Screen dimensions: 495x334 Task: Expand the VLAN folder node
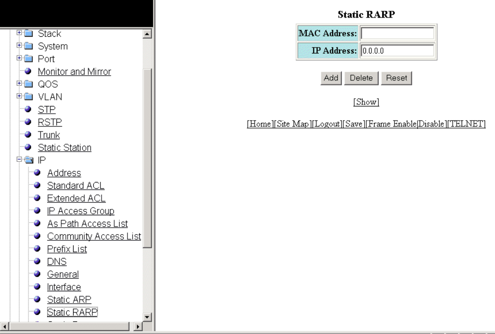coord(19,96)
